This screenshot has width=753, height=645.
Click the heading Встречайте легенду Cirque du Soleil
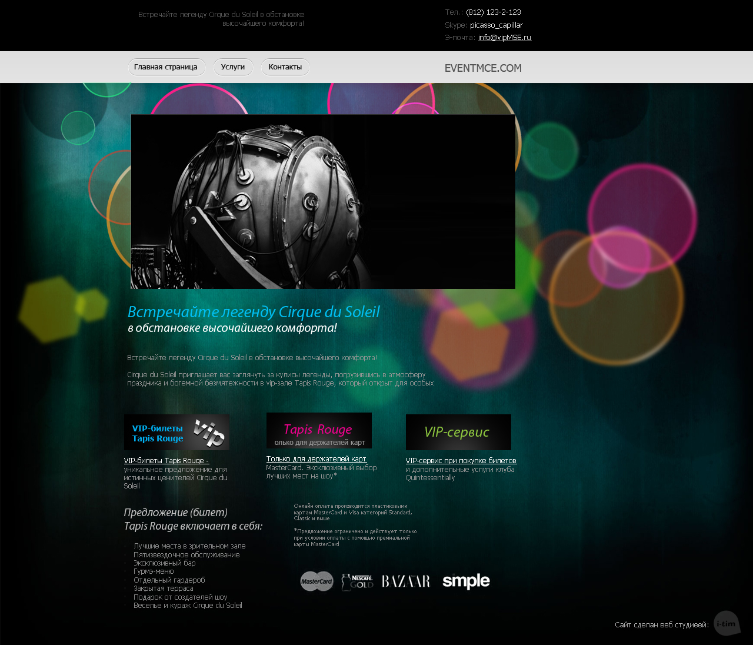(254, 312)
